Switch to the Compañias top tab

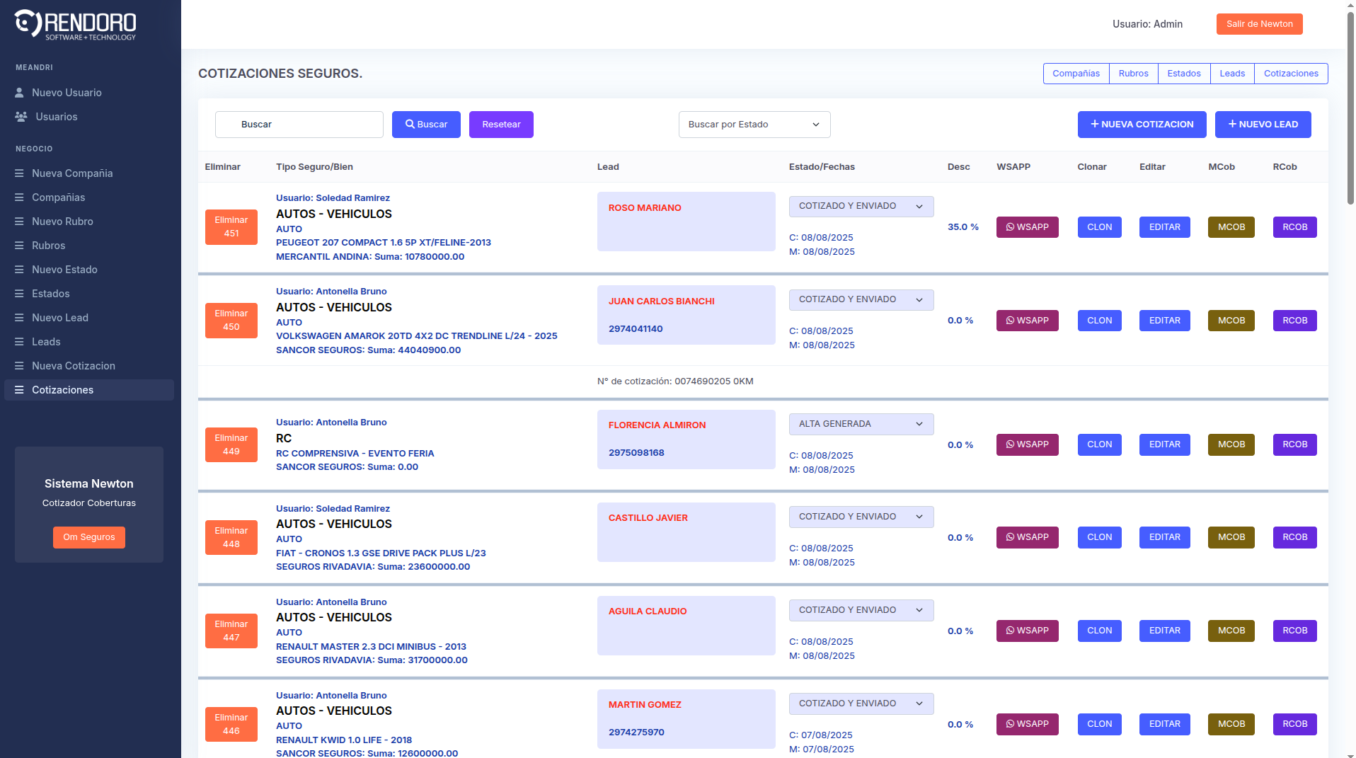(x=1076, y=74)
